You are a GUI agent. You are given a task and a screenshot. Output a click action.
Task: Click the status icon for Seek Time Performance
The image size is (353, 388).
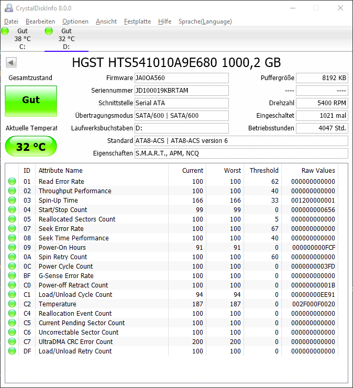tap(12, 238)
